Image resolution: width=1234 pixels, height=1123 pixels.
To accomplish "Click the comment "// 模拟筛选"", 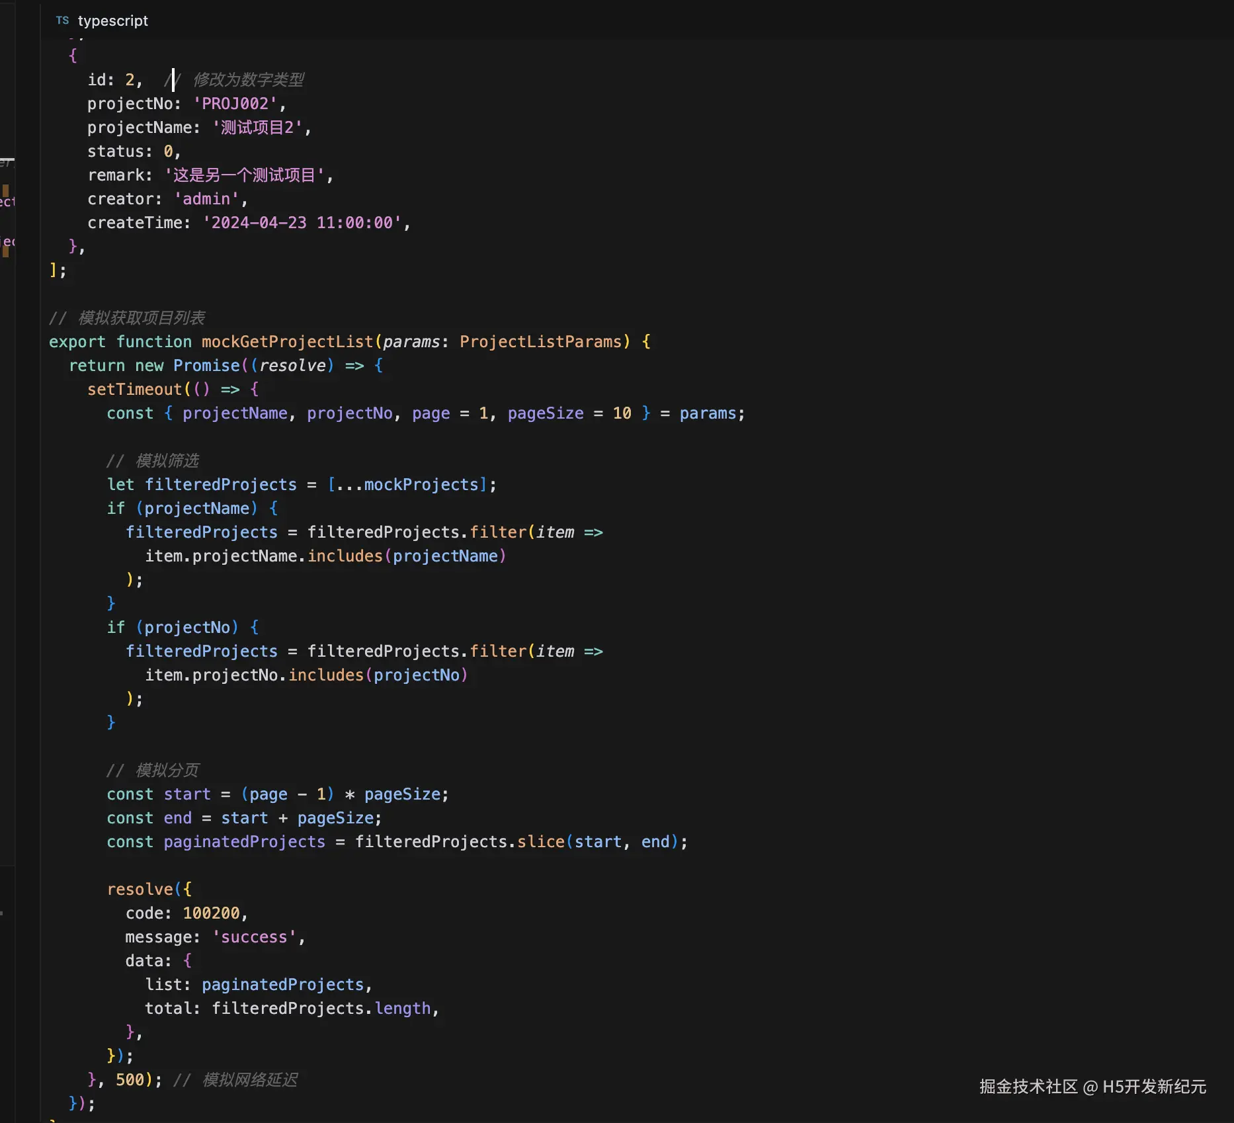I will pyautogui.click(x=153, y=461).
